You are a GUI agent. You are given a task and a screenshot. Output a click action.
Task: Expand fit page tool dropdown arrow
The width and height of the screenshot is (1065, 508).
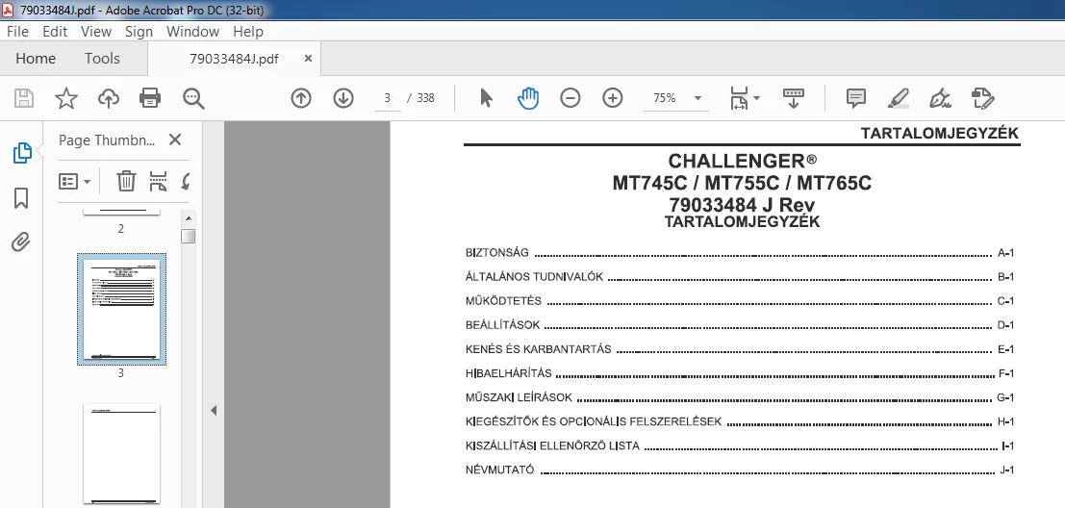point(756,98)
